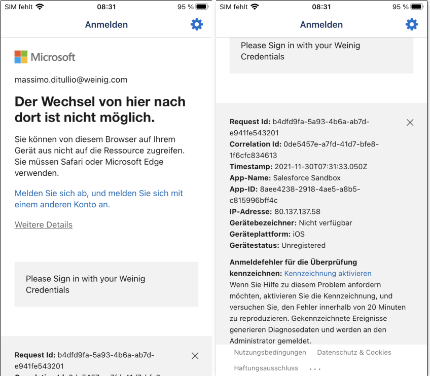Click 'Melden Sie sich ab' sign-out link
The image size is (430, 376).
pos(98,199)
